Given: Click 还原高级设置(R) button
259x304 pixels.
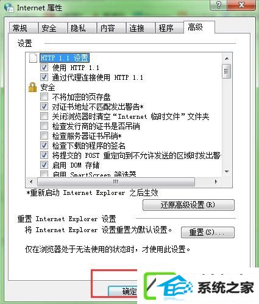Looking at the screenshot, I should tap(188, 205).
